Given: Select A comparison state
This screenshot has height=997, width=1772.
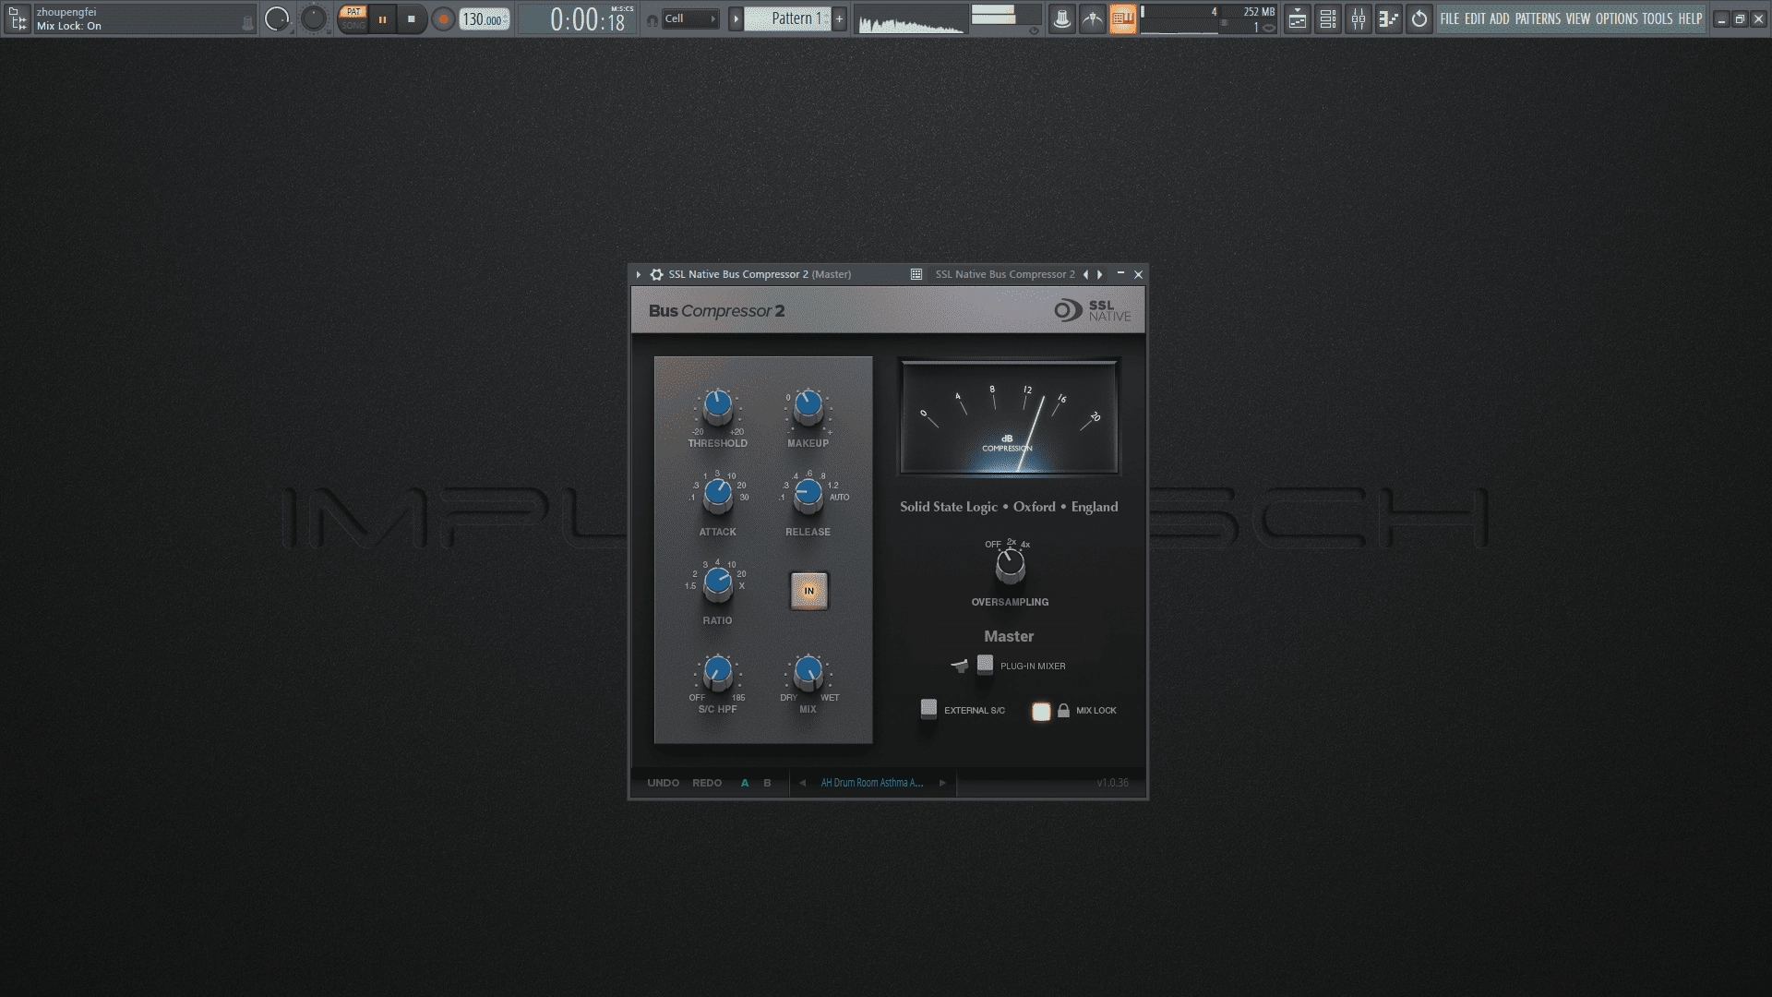Looking at the screenshot, I should click(745, 783).
